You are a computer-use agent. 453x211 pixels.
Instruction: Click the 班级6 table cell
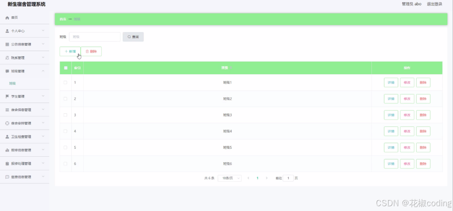pyautogui.click(x=227, y=164)
